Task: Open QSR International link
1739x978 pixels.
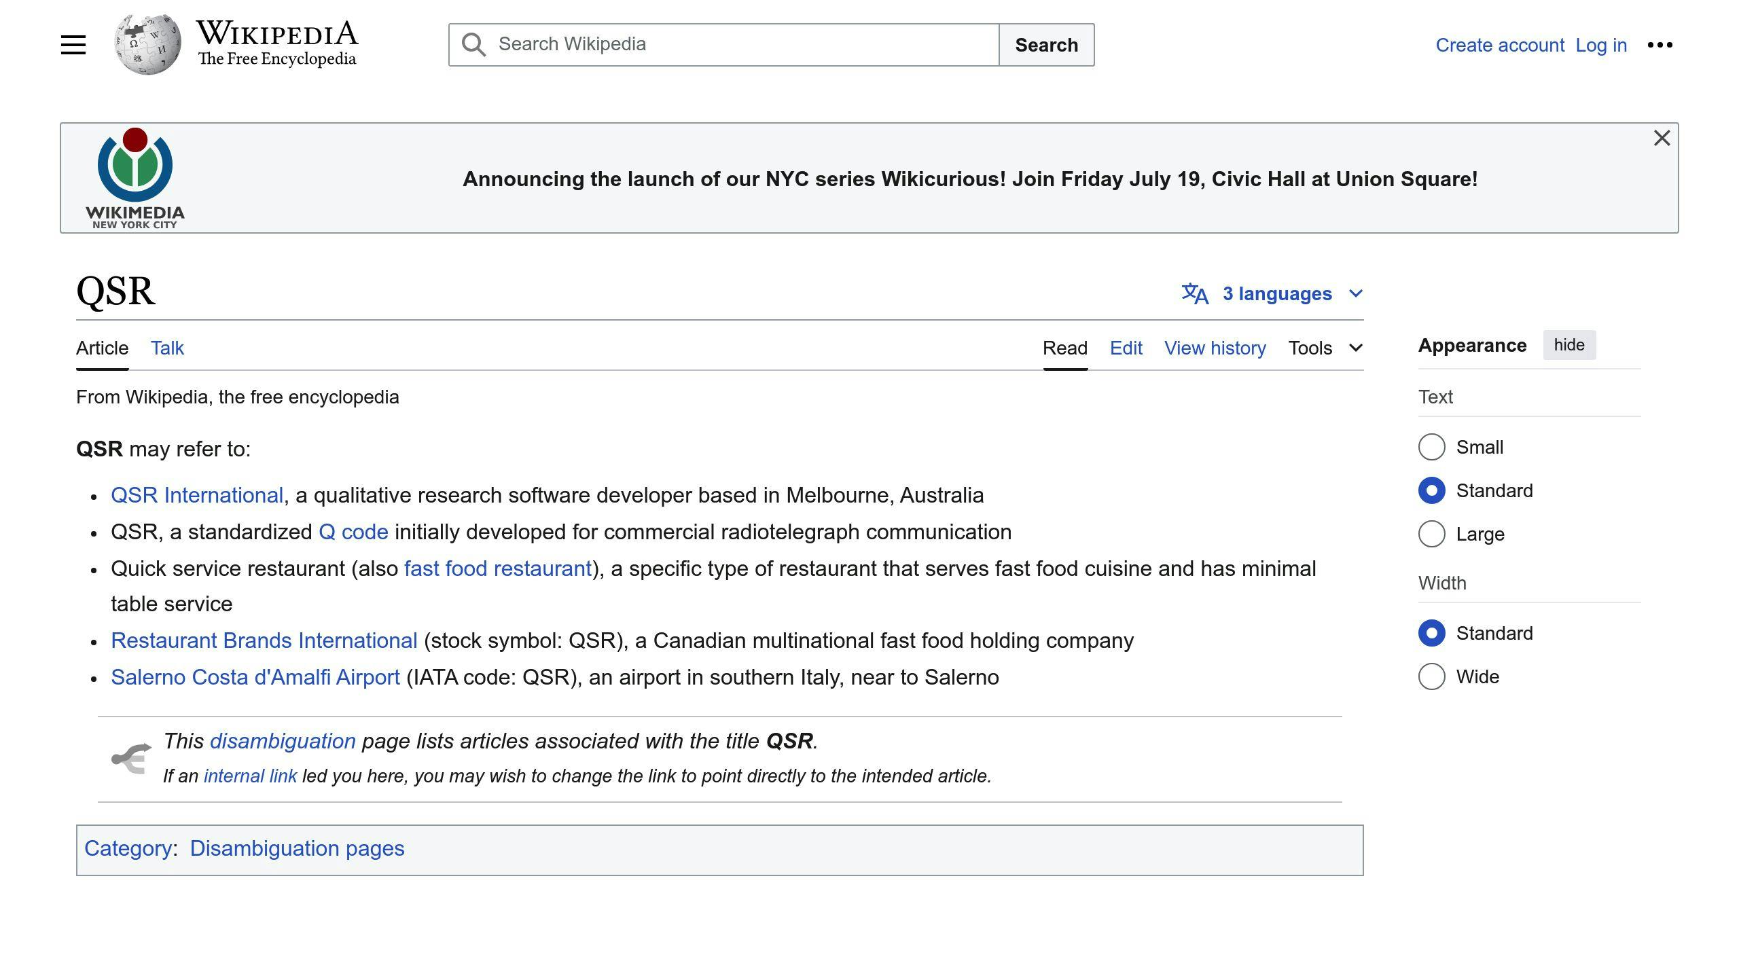Action: (x=197, y=495)
